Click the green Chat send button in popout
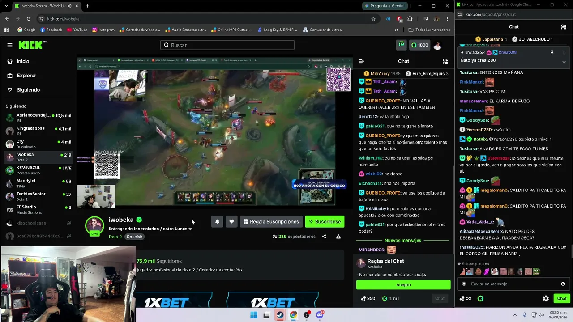 tap(561, 298)
